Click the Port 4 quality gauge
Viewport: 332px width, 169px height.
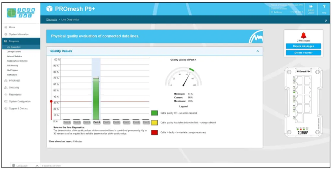(x=184, y=77)
